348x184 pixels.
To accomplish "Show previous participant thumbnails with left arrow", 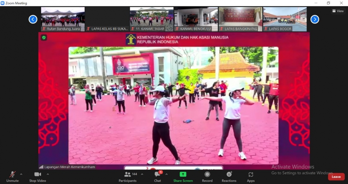I will point(33,19).
